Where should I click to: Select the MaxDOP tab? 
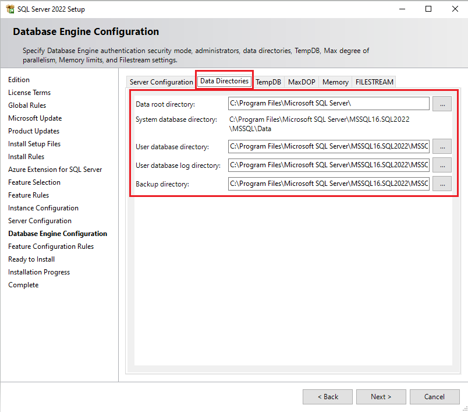click(x=302, y=82)
